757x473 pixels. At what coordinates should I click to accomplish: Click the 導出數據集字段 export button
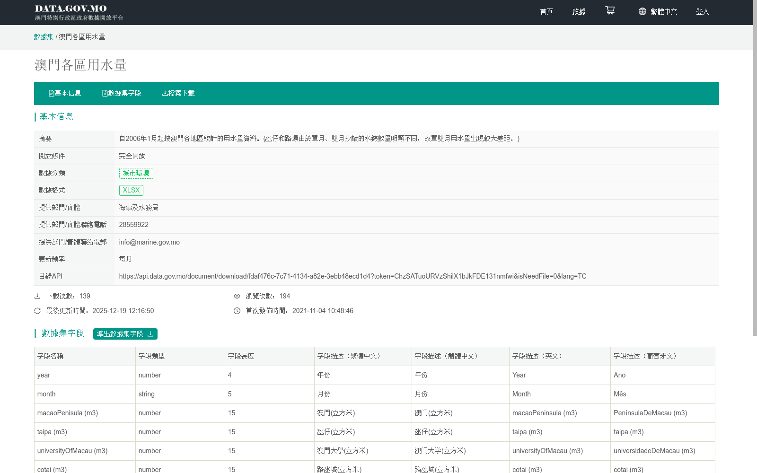pyautogui.click(x=125, y=334)
